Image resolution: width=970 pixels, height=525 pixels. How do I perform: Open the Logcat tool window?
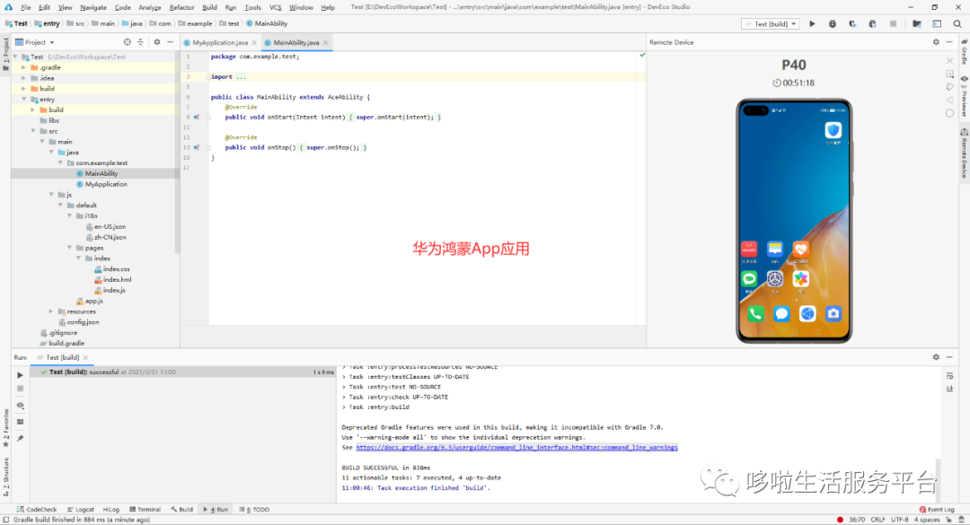click(x=81, y=510)
